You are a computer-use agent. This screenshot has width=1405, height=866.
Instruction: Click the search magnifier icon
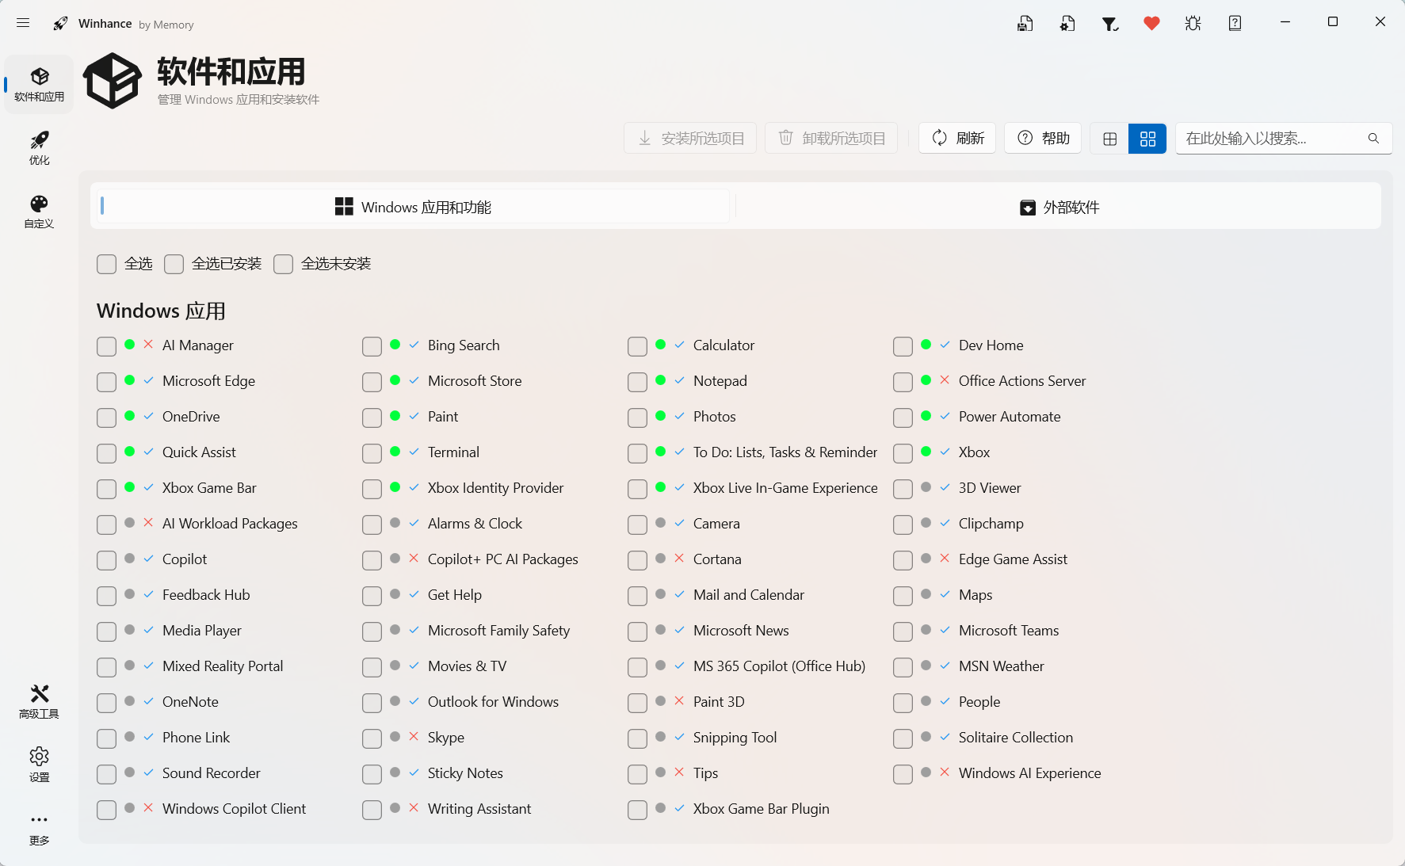1373,139
